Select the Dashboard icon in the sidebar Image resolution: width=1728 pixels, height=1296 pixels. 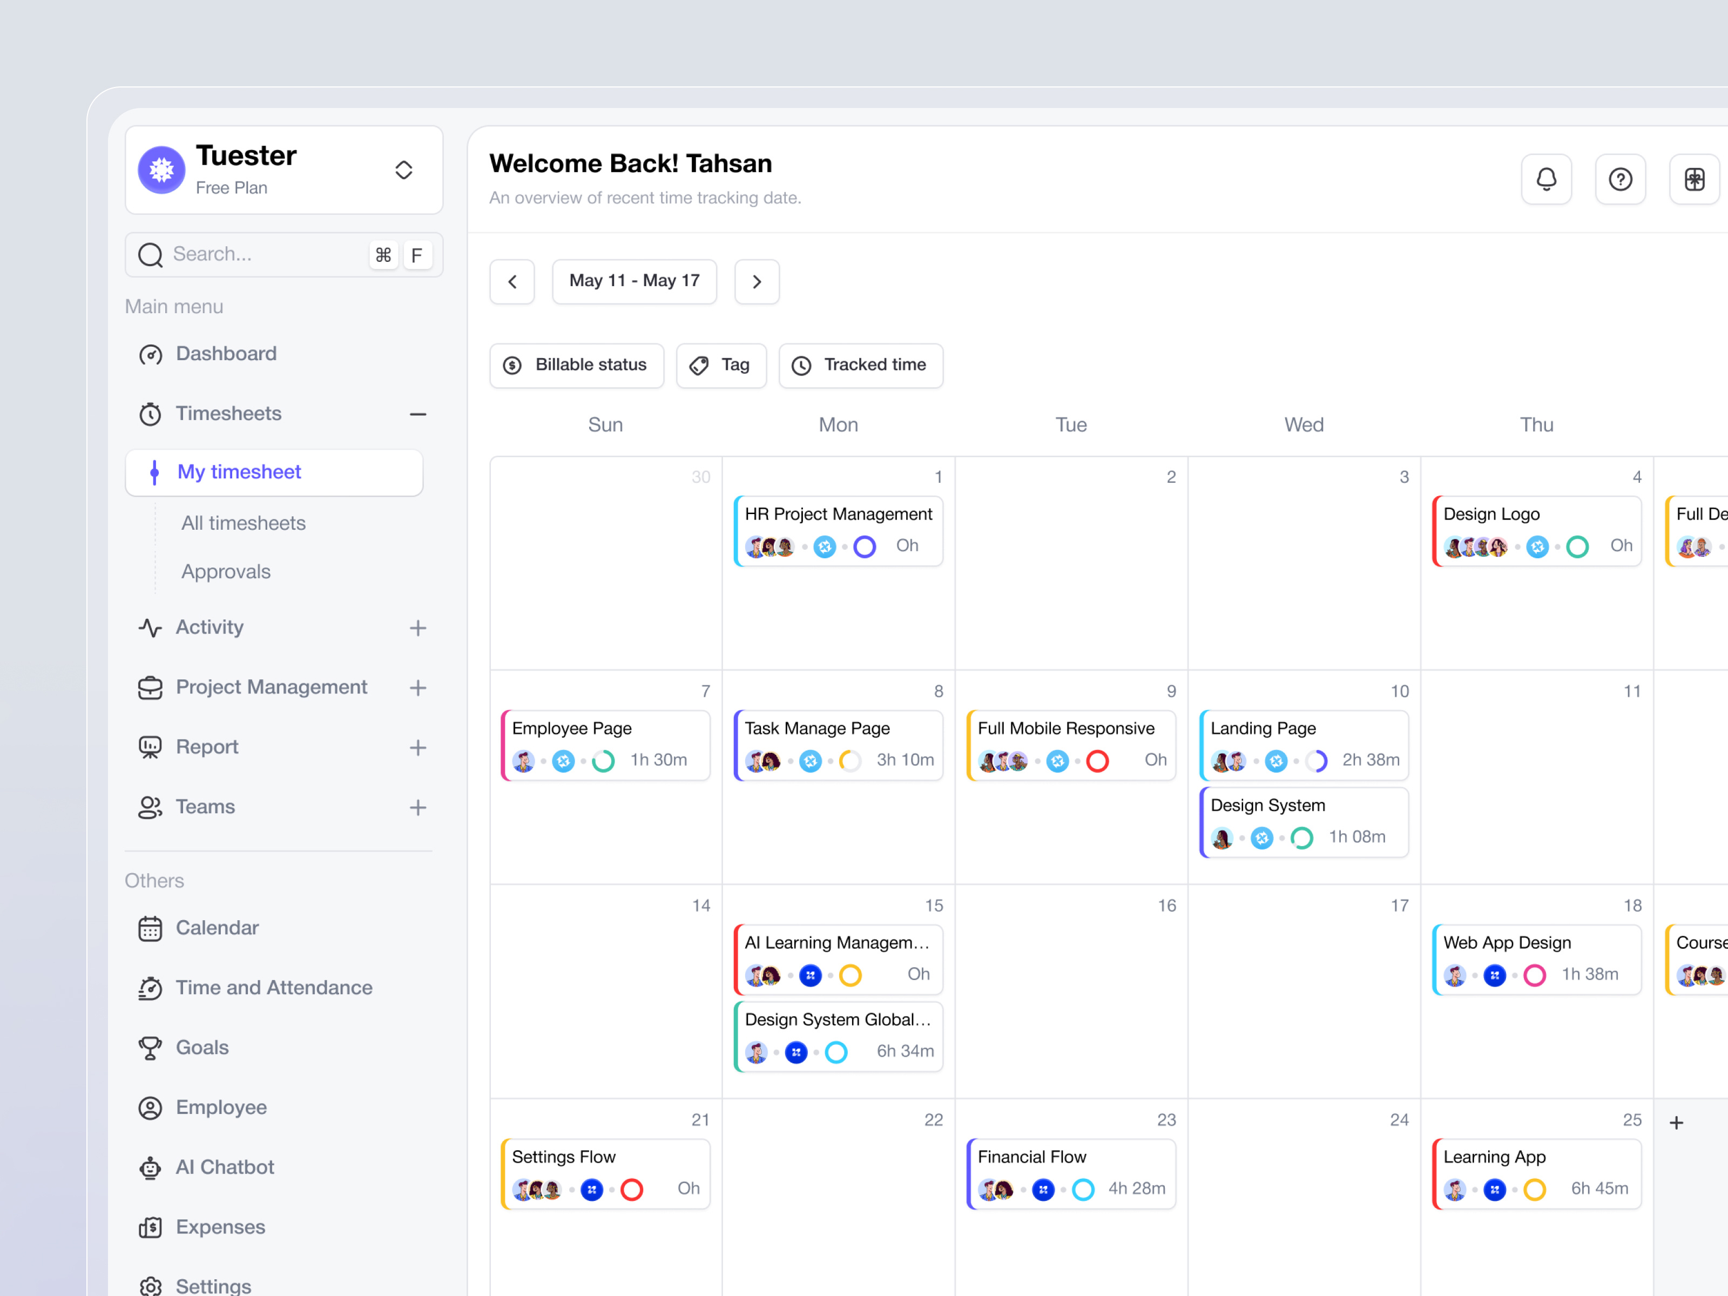pyautogui.click(x=150, y=354)
